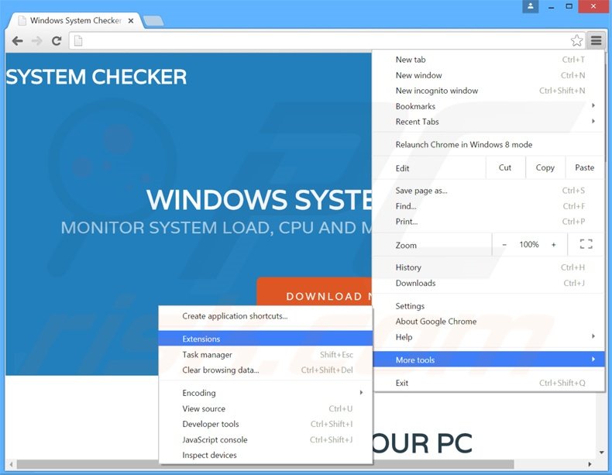Maximize the Chrome window

(569, 6)
